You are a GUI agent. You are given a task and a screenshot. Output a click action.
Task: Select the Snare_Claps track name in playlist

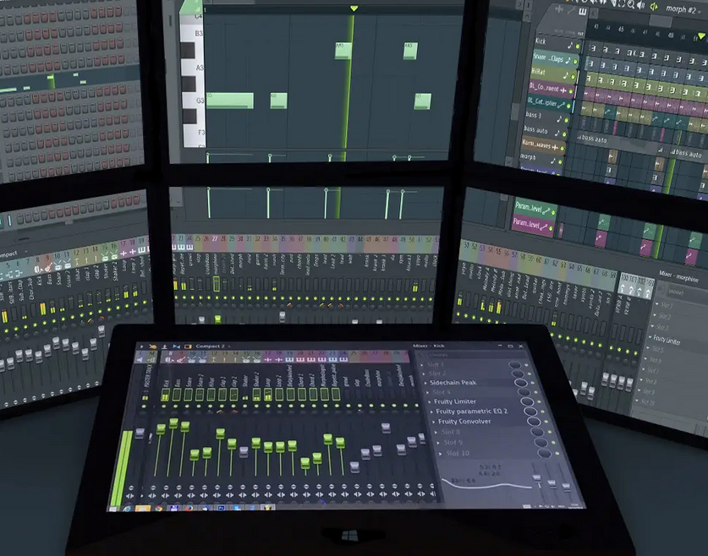[548, 58]
